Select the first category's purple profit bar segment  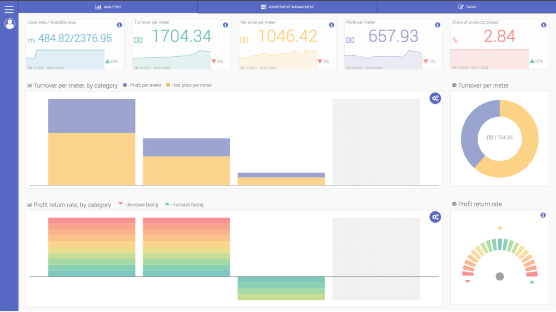click(x=92, y=116)
